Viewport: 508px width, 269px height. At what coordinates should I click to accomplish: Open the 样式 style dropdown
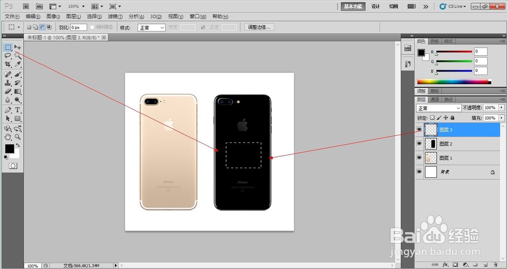151,28
